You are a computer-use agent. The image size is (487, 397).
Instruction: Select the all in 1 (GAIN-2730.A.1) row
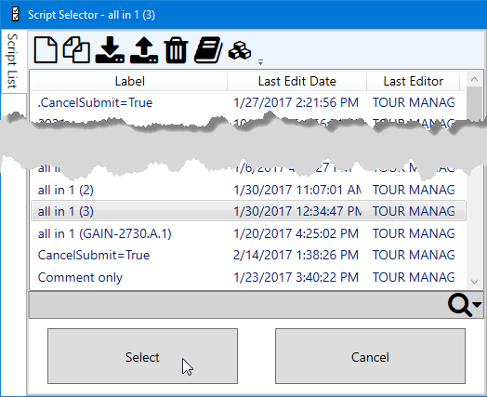[248, 233]
